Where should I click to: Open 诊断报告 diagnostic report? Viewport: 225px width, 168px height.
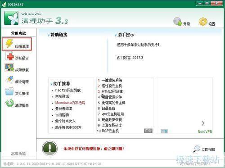point(17,56)
